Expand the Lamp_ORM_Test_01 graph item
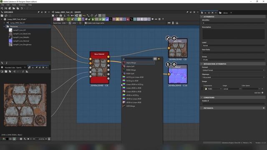Image resolution: width=267 pixels, height=150 pixels. click(x=4, y=23)
